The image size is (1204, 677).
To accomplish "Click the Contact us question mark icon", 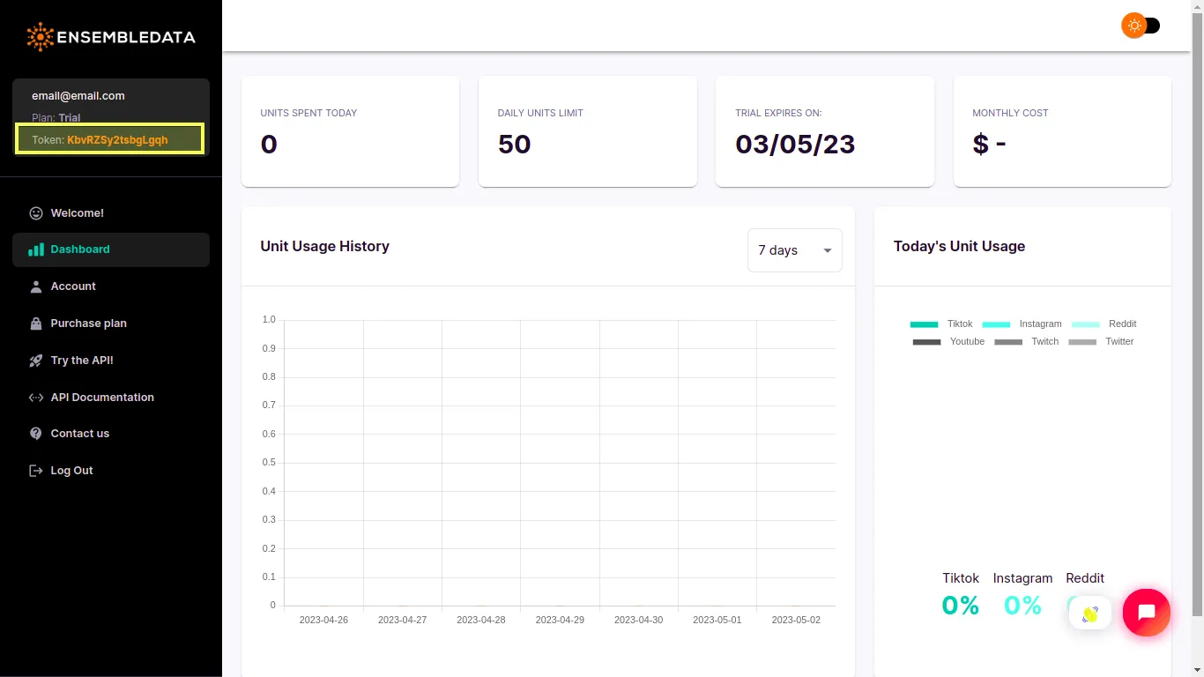I will coord(36,434).
